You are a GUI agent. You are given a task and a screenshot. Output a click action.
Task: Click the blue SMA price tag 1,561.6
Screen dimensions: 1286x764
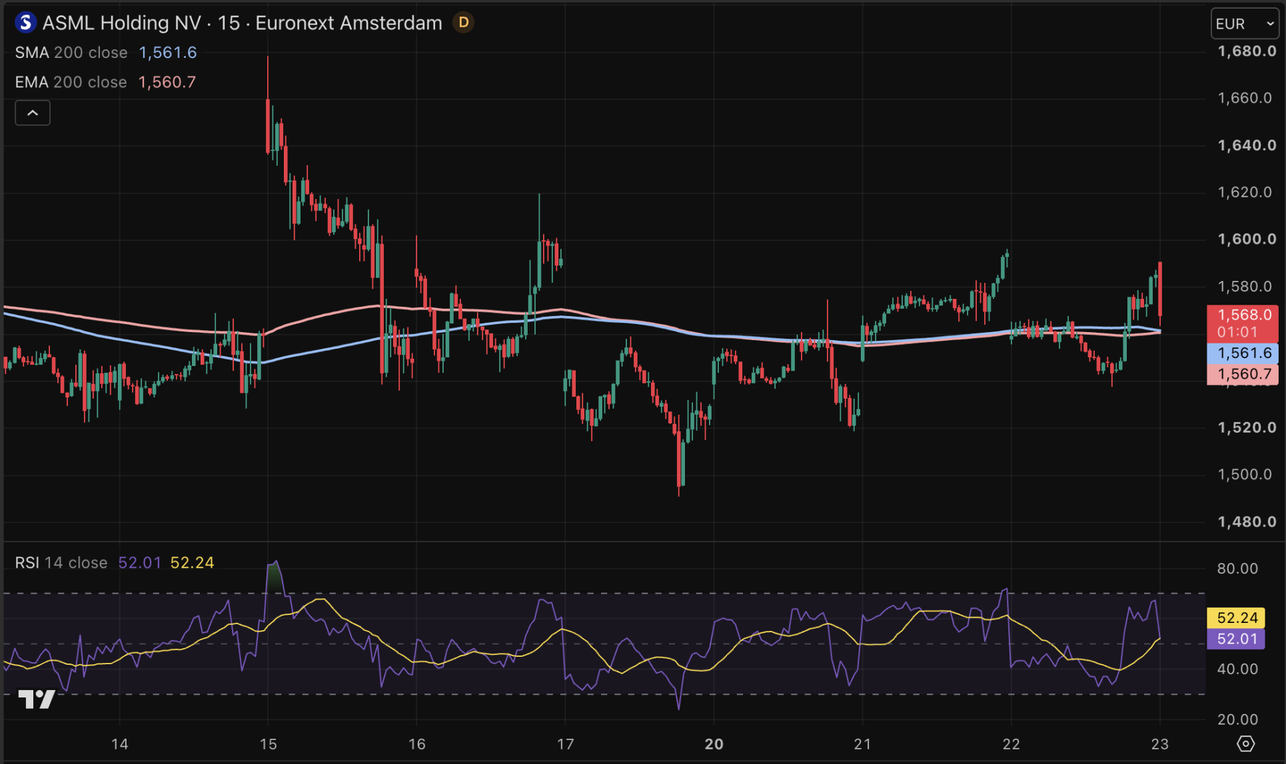tap(1243, 353)
